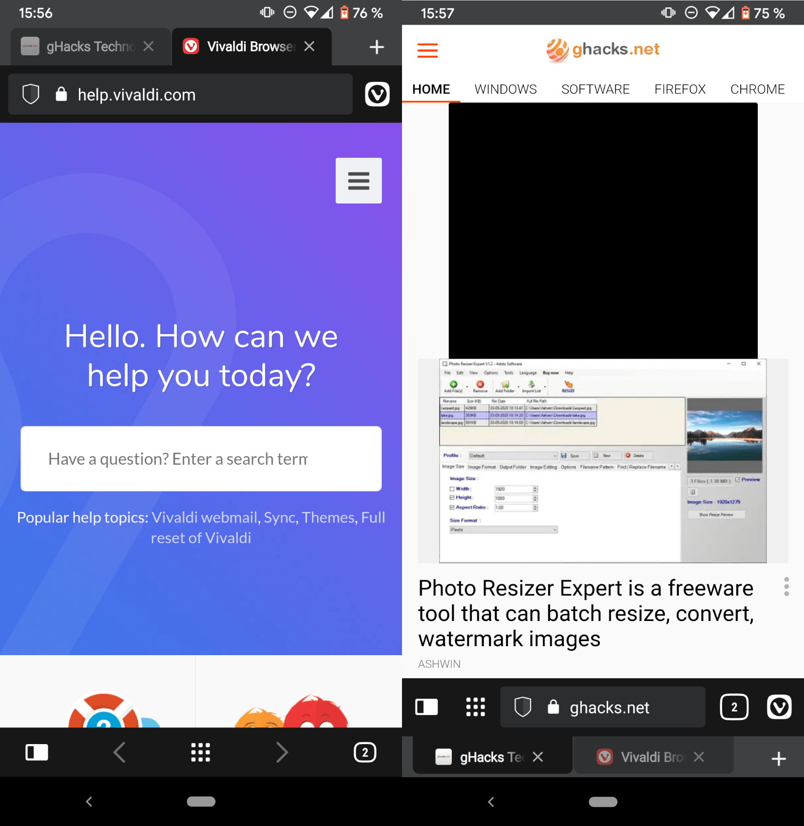Close the gHacks tab in bottom tab bar
The height and width of the screenshot is (826, 804).
pos(538,757)
